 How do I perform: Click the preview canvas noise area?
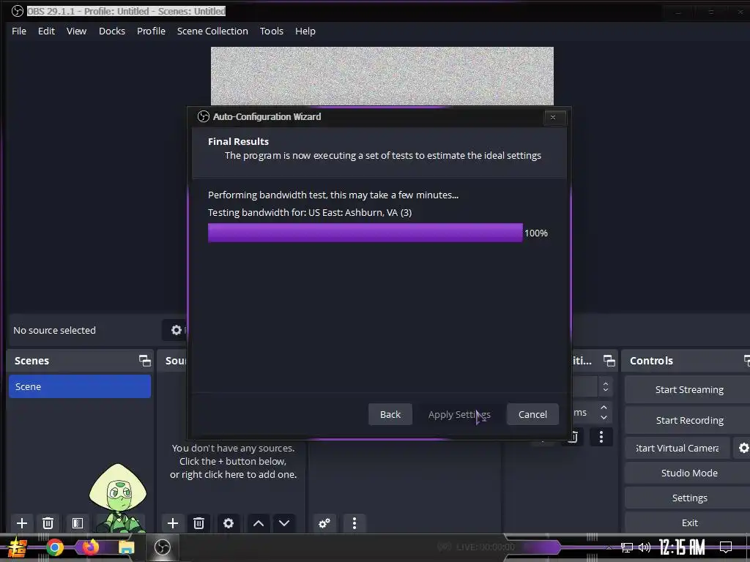(x=382, y=76)
